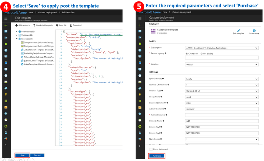Click key icon in Custom deployment sidebar
The image size is (264, 161).
click(140, 95)
